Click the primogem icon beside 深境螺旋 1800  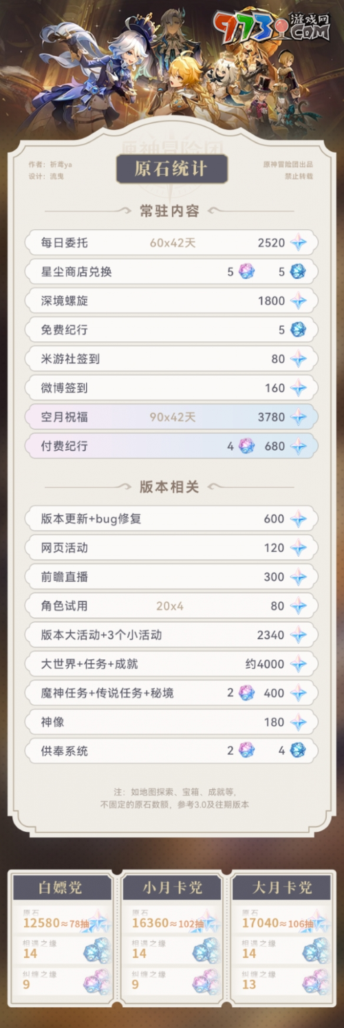(298, 301)
